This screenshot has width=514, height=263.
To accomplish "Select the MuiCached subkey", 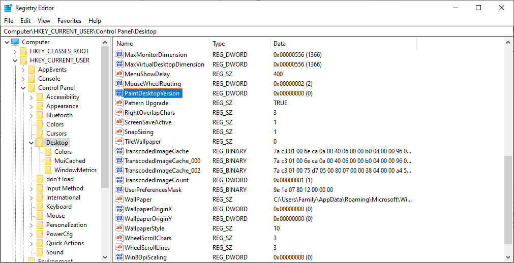I will tap(70, 161).
